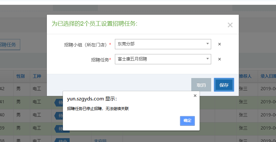The image size is (276, 142).
Task: Click the 保存 button
Action: pyautogui.click(x=224, y=85)
